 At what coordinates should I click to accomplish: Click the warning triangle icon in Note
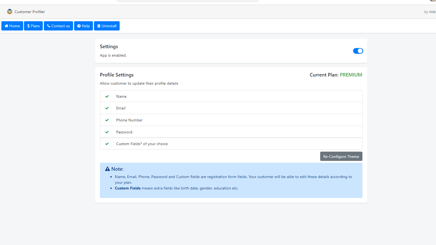pos(108,169)
